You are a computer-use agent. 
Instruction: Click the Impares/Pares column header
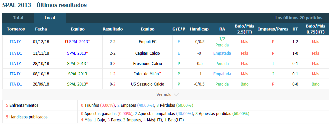point(273,29)
